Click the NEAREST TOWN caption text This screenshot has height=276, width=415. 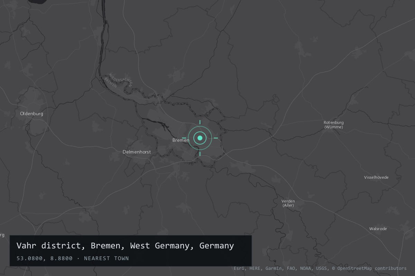point(107,258)
